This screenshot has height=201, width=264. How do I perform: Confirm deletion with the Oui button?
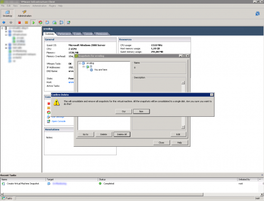124,112
